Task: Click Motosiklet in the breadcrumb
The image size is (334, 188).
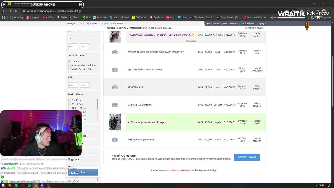Action: (92, 23)
